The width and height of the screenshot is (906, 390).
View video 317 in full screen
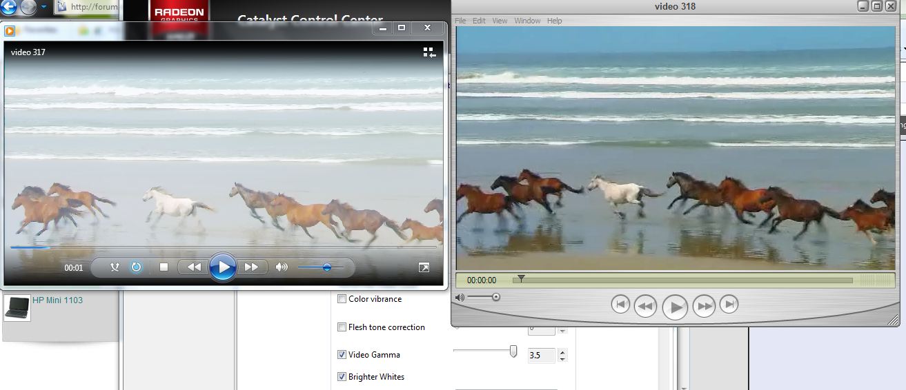point(424,267)
